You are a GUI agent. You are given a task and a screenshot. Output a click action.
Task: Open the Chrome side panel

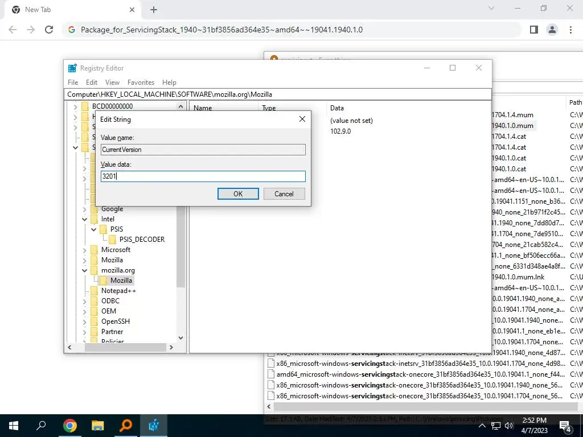click(534, 30)
